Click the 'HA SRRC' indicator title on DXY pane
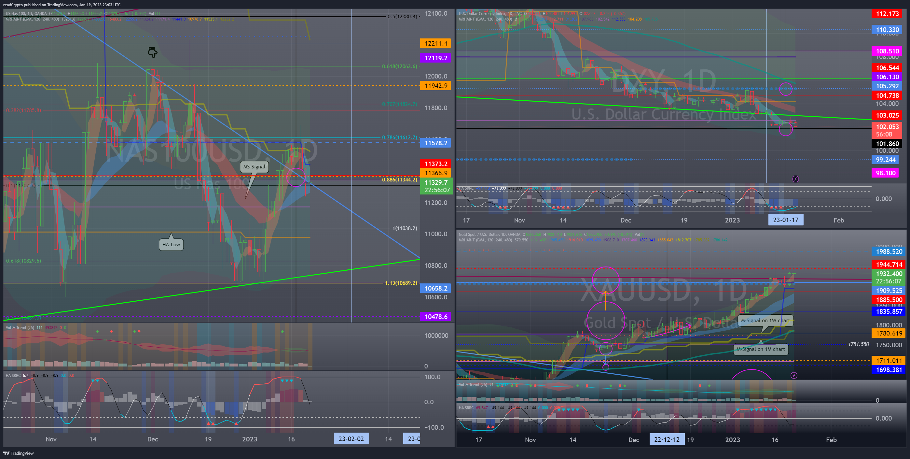Image resolution: width=910 pixels, height=459 pixels. pos(466,188)
